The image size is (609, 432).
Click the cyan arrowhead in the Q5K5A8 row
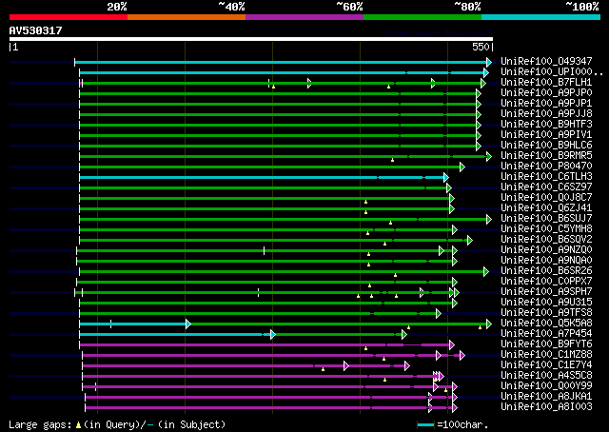(188, 324)
